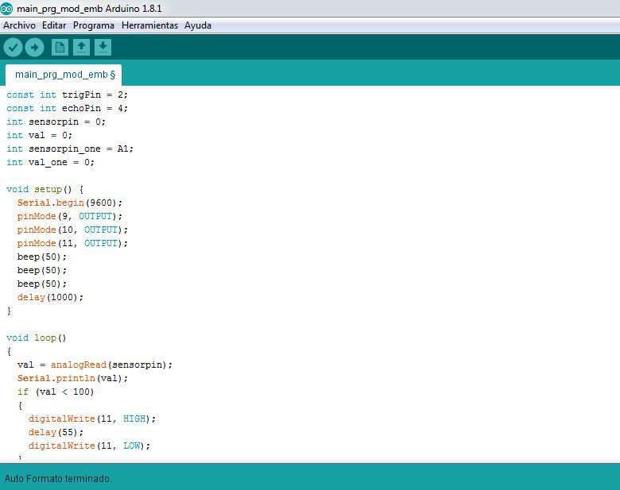
Task: Click the 'Auto Formato terminado' status message
Action: (57, 479)
